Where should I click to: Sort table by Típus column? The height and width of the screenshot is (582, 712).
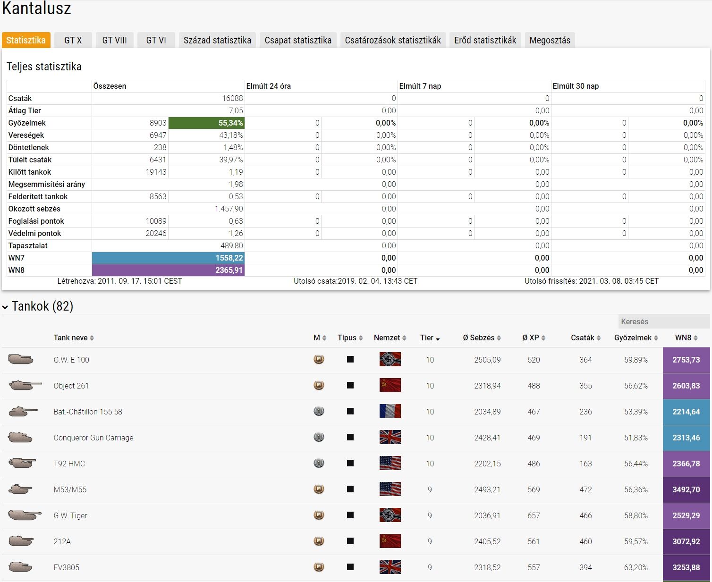tap(350, 338)
